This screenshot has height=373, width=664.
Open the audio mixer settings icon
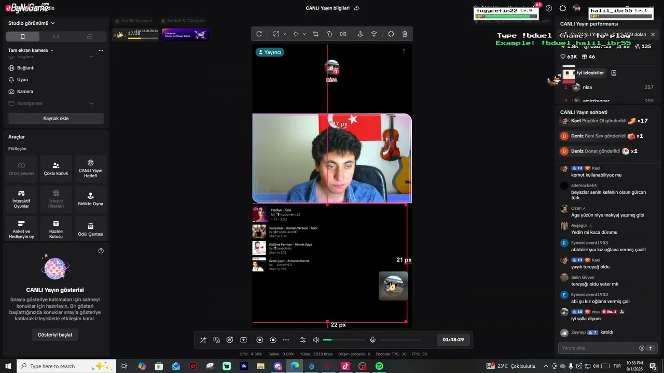click(x=303, y=340)
